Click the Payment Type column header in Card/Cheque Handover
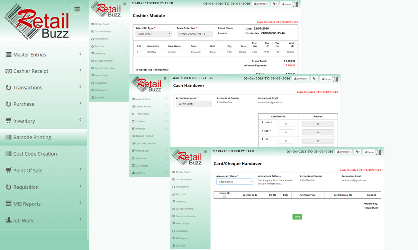The width and height of the screenshot is (418, 250). pyautogui.click(x=308, y=195)
